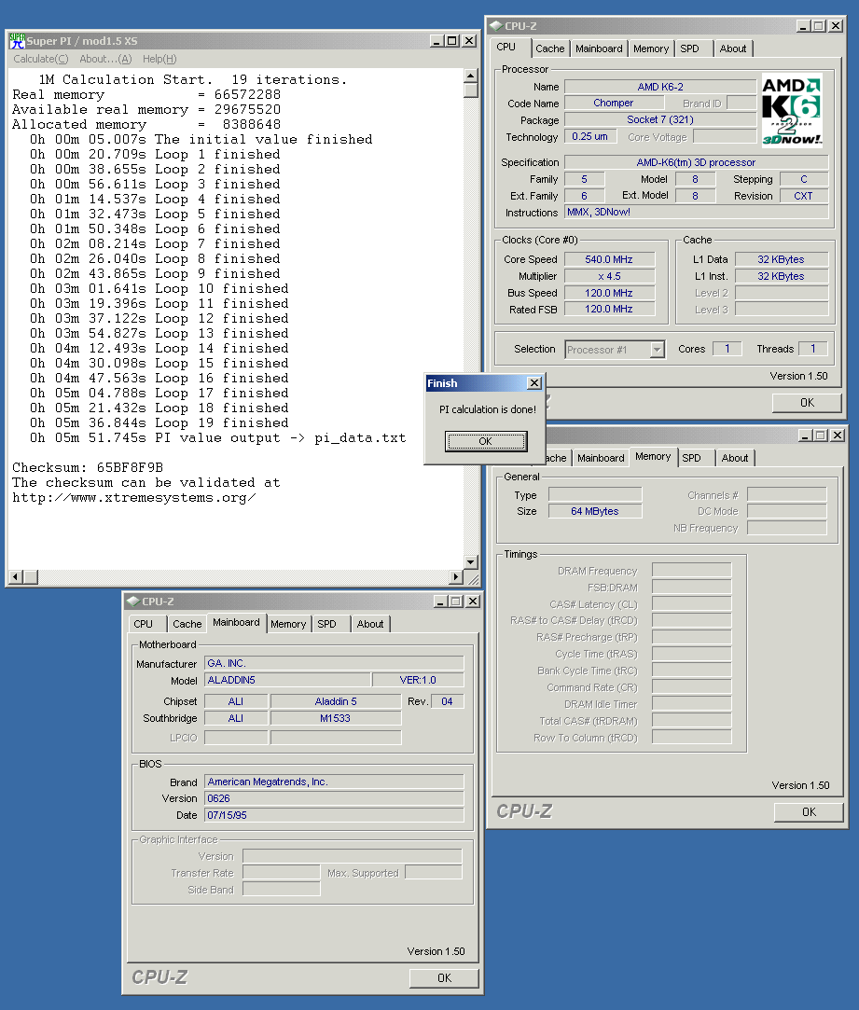Click Super PI vertical scrollbar down arrow

(470, 561)
